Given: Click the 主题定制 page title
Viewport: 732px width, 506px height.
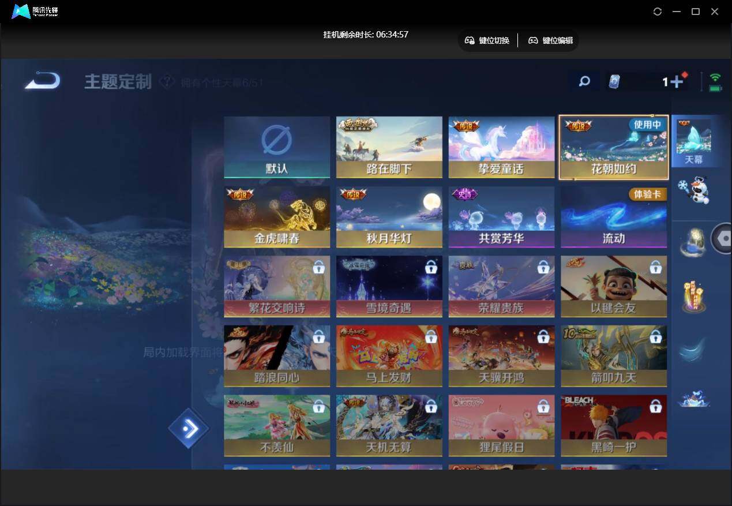Looking at the screenshot, I should (118, 81).
